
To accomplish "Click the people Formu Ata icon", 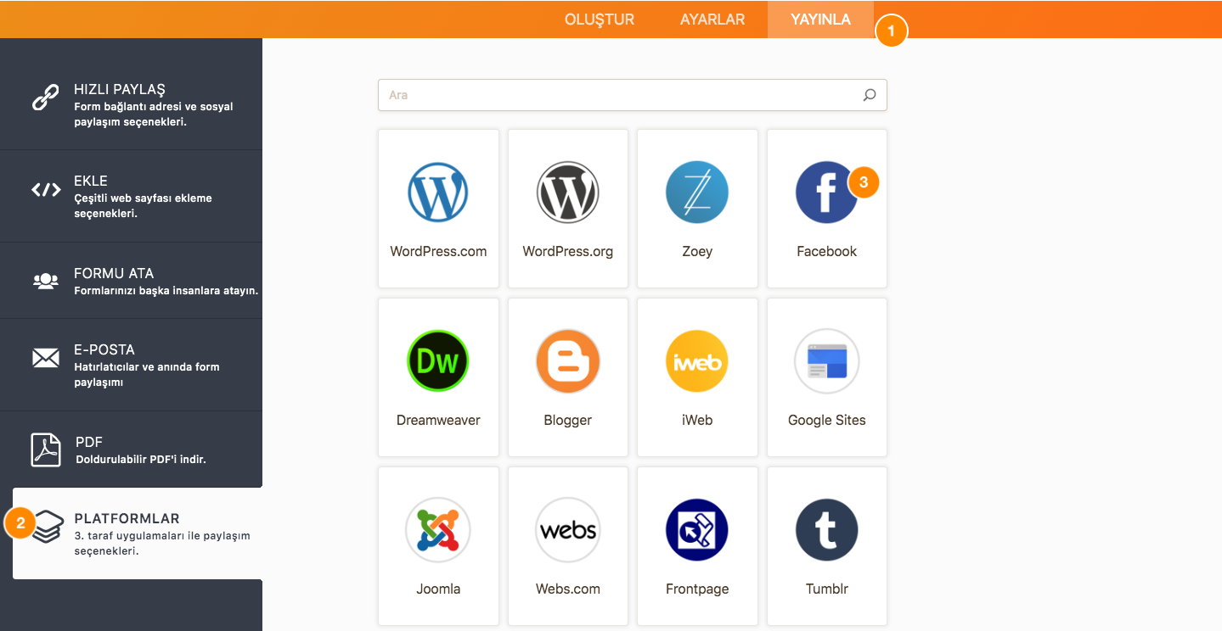I will (46, 281).
